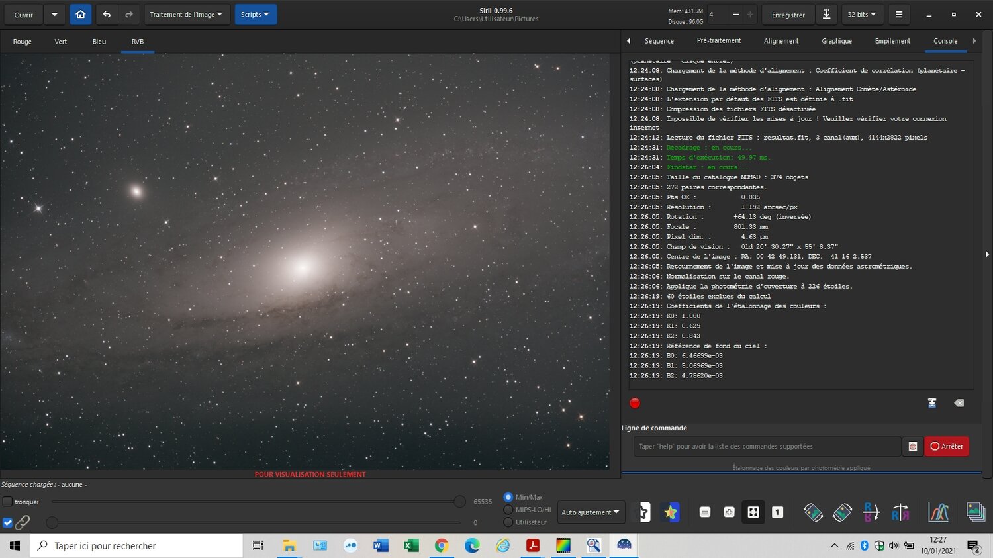The image size is (993, 558).
Task: Uncheck the checkbox beside the chain link
Action: pos(7,522)
